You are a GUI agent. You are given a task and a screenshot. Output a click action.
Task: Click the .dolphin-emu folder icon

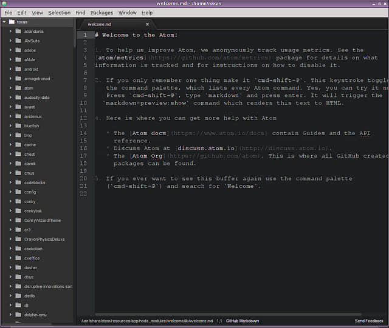[18, 315]
